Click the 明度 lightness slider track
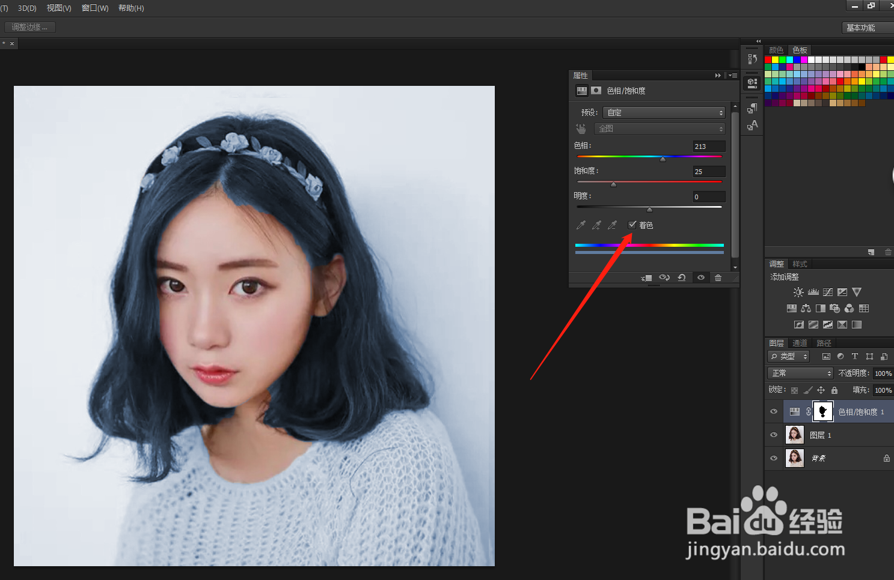This screenshot has width=894, height=580. (649, 207)
